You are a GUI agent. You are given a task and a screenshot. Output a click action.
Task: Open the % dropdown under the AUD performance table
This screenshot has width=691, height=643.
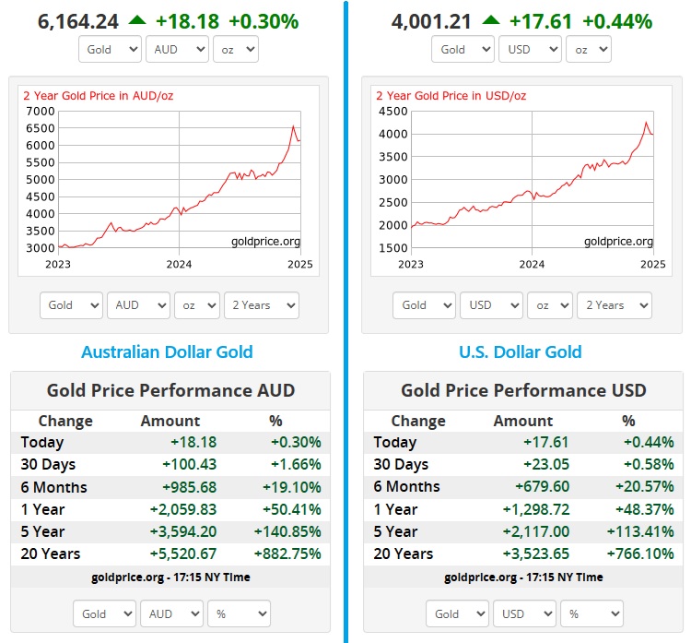click(239, 613)
